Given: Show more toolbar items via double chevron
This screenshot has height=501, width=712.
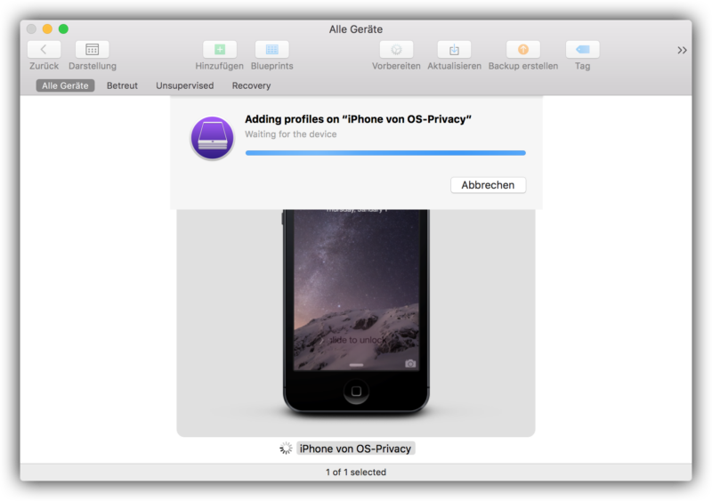Looking at the screenshot, I should (x=682, y=50).
